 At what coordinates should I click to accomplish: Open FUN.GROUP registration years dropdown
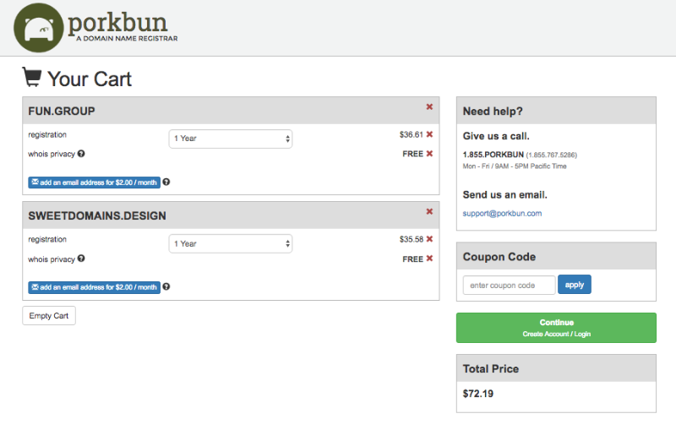click(x=231, y=139)
